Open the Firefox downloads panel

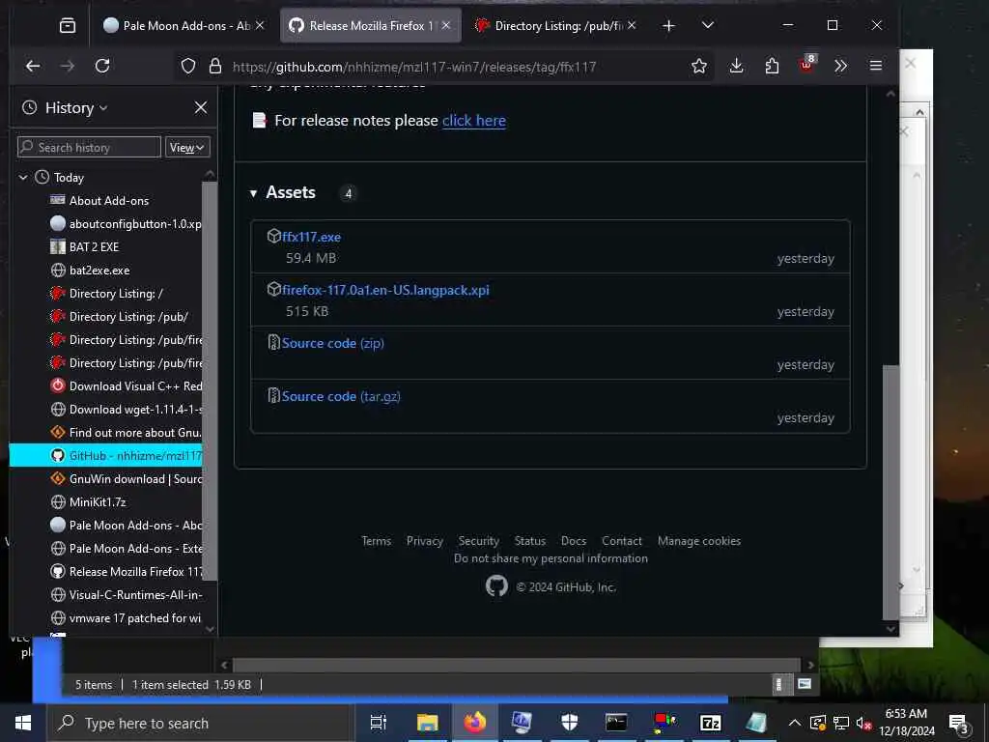coord(736,67)
